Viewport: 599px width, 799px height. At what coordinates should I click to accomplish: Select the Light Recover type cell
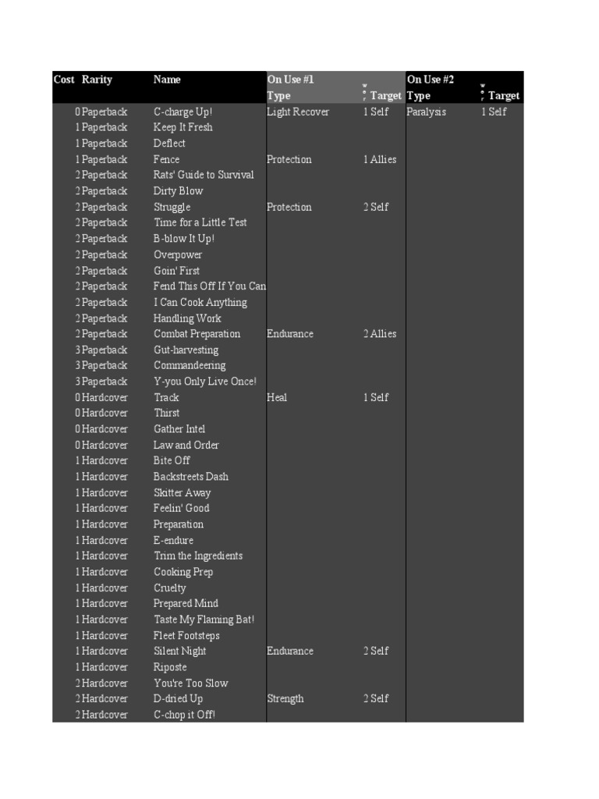[298, 112]
